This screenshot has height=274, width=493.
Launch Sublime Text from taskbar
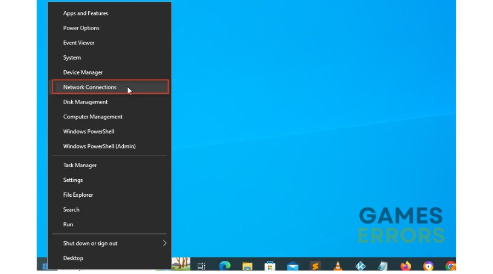(315, 266)
